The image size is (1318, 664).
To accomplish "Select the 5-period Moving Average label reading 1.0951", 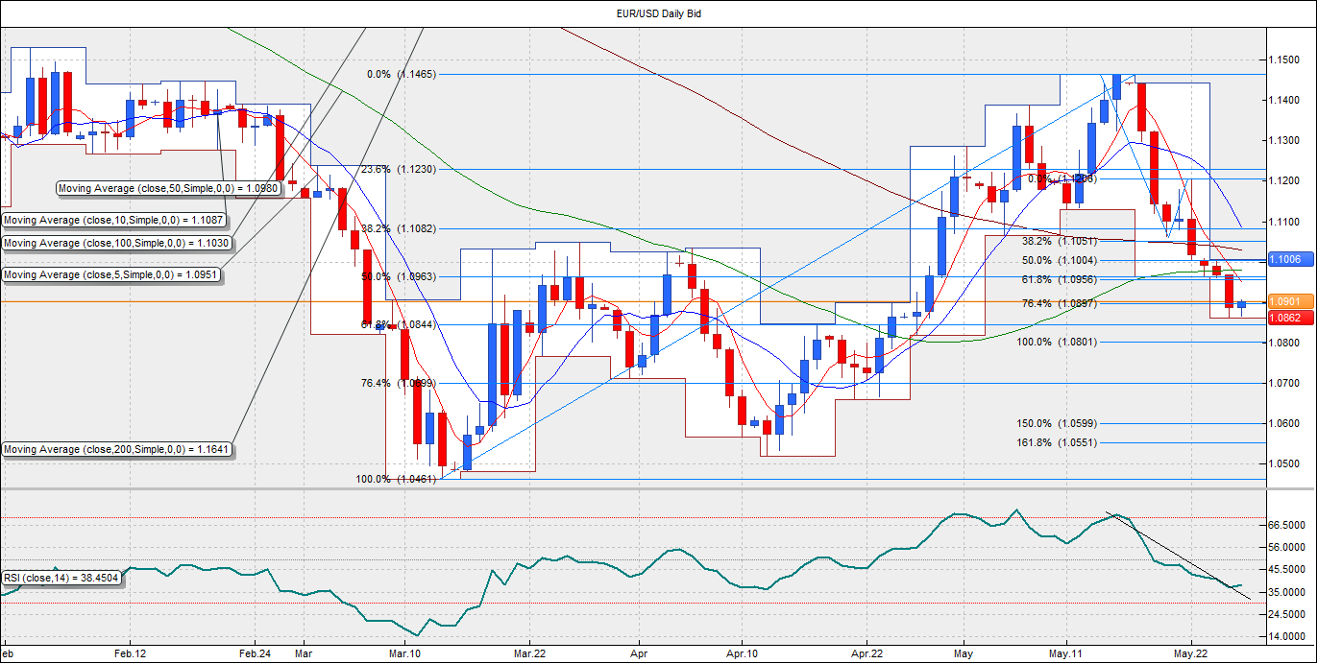I will point(111,275).
